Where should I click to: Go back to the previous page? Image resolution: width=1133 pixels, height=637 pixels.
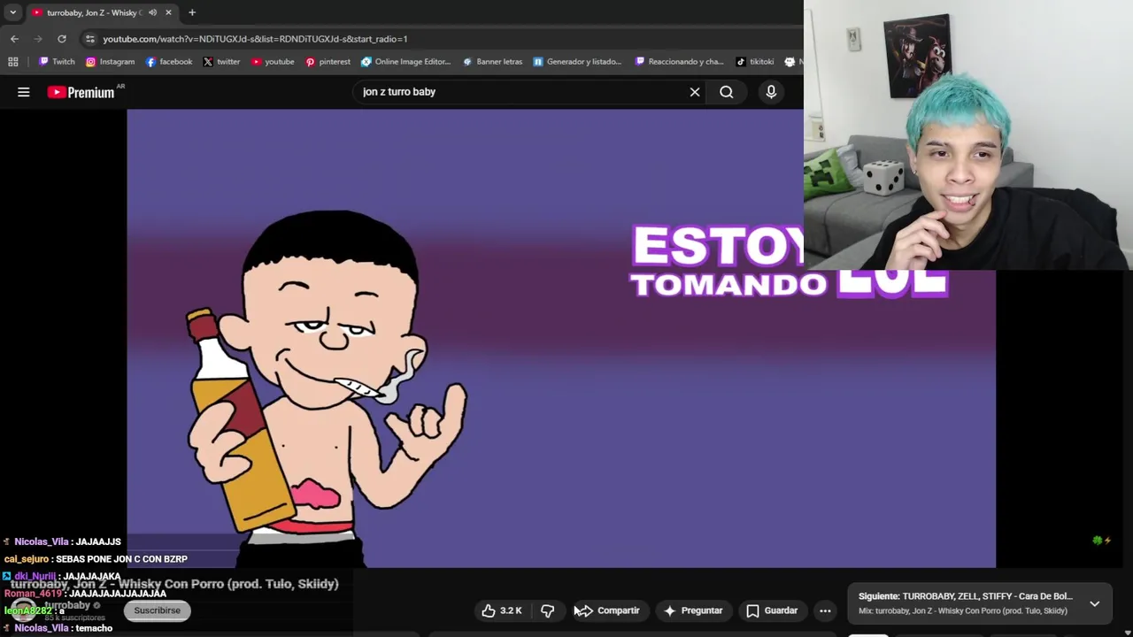tap(14, 39)
